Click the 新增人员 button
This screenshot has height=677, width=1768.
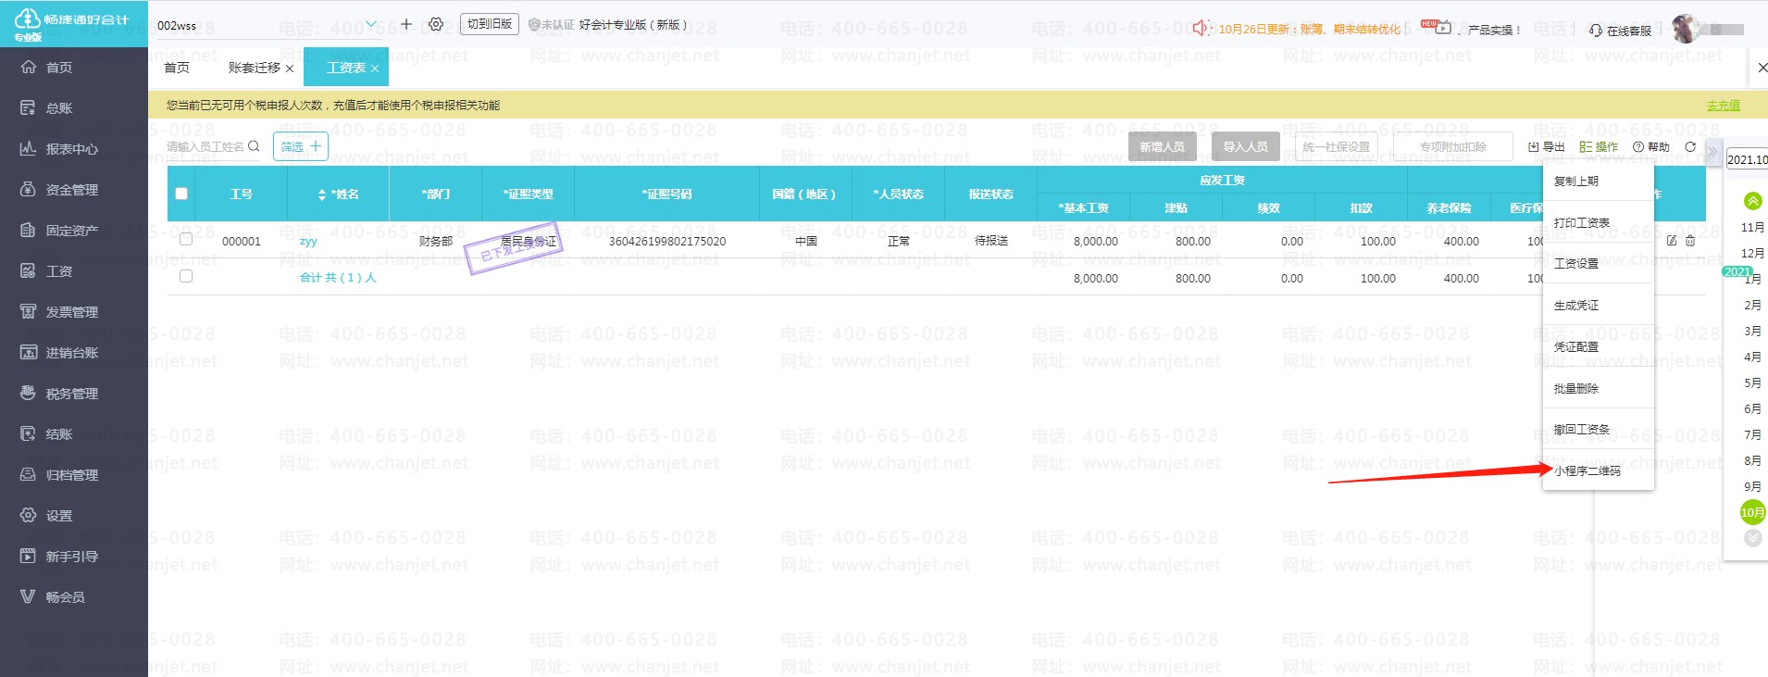(x=1162, y=146)
